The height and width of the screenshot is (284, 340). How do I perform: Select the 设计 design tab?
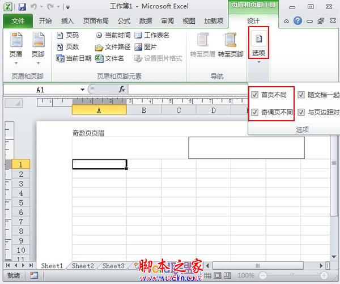[x=253, y=21]
